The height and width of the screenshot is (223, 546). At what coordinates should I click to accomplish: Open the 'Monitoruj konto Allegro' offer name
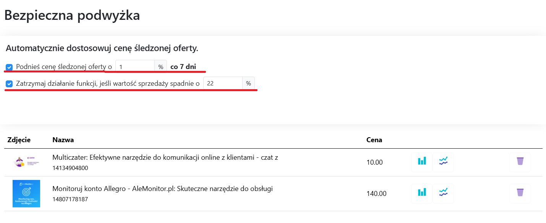point(162,189)
